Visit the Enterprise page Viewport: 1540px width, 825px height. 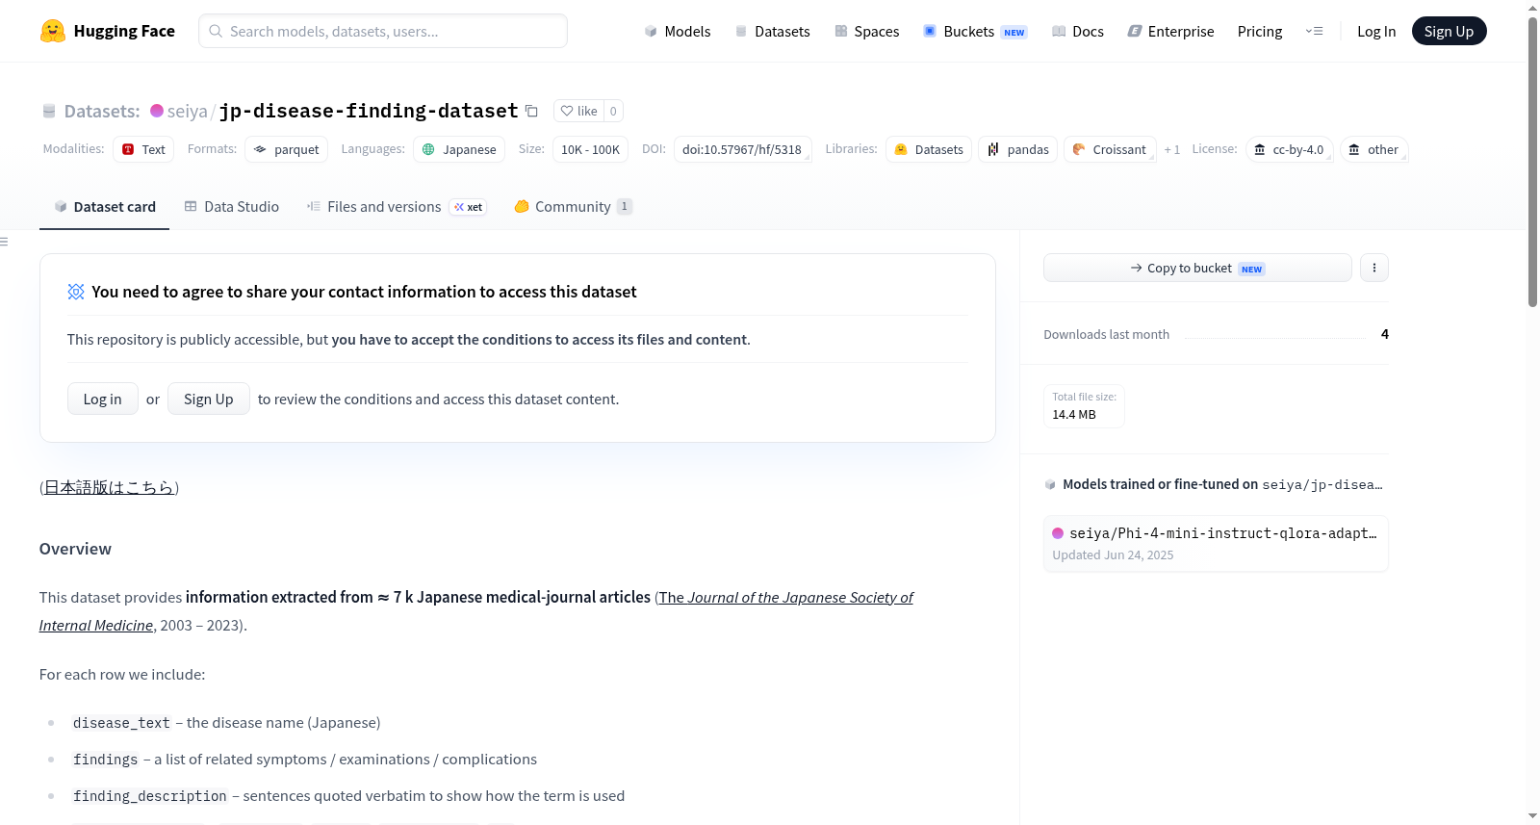1171,31
